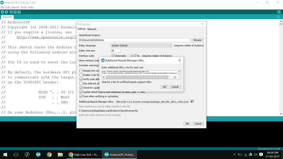Switch to ArduinoISP taskbar window button

[x=120, y=155]
